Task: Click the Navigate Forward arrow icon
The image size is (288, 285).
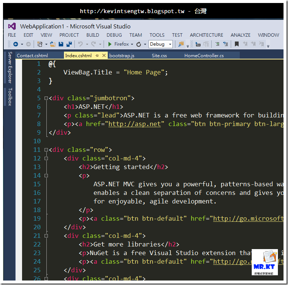Action: [28, 44]
